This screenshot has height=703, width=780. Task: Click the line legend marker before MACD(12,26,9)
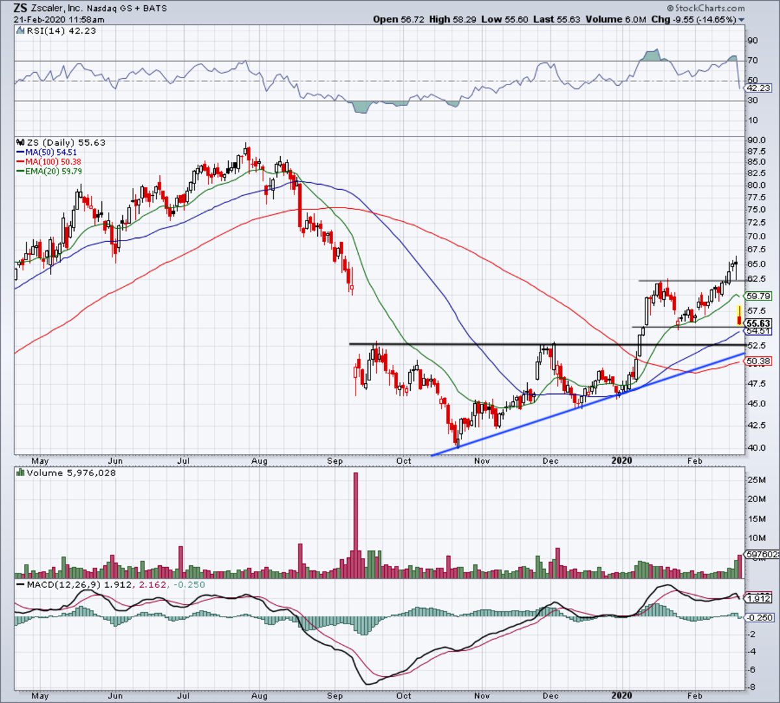[20, 585]
